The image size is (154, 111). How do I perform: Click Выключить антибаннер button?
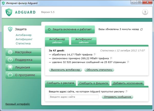pyautogui.click(x=65, y=70)
